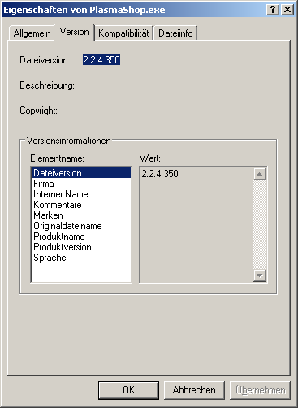This screenshot has height=408, width=298.
Task: Click the 2.2.4.350 value in Wert box
Action: [x=160, y=174]
